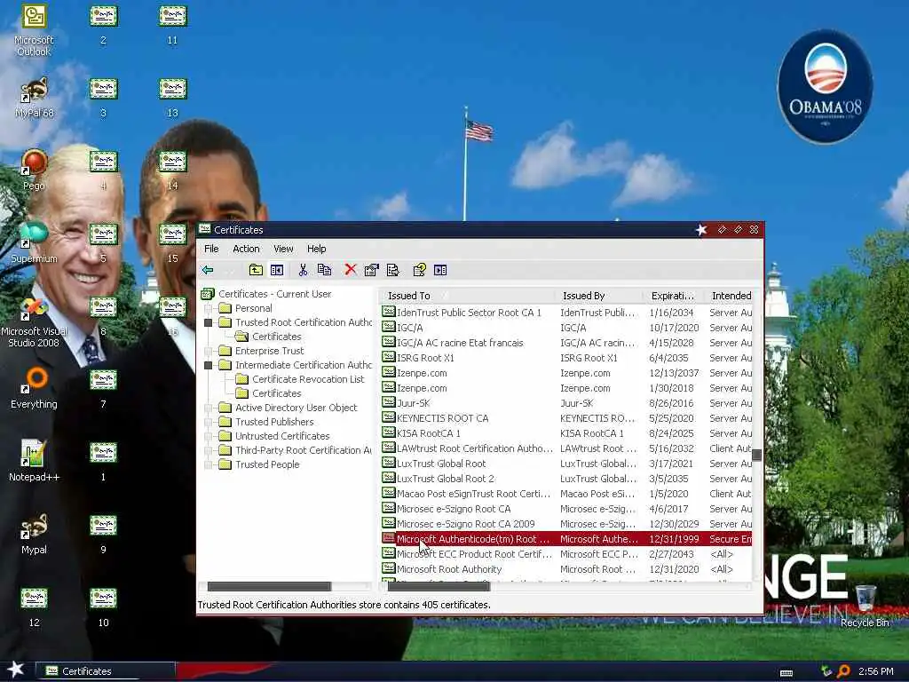Select the certificate file named 12 on desktop
Viewport: 909px width, 682px height.
pos(34,607)
